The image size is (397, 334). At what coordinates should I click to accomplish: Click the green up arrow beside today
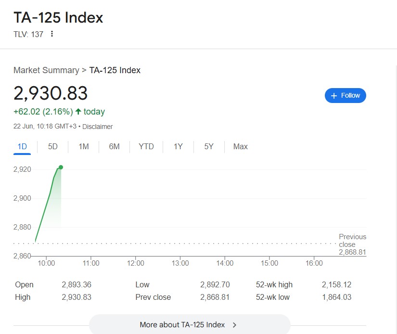(x=78, y=112)
